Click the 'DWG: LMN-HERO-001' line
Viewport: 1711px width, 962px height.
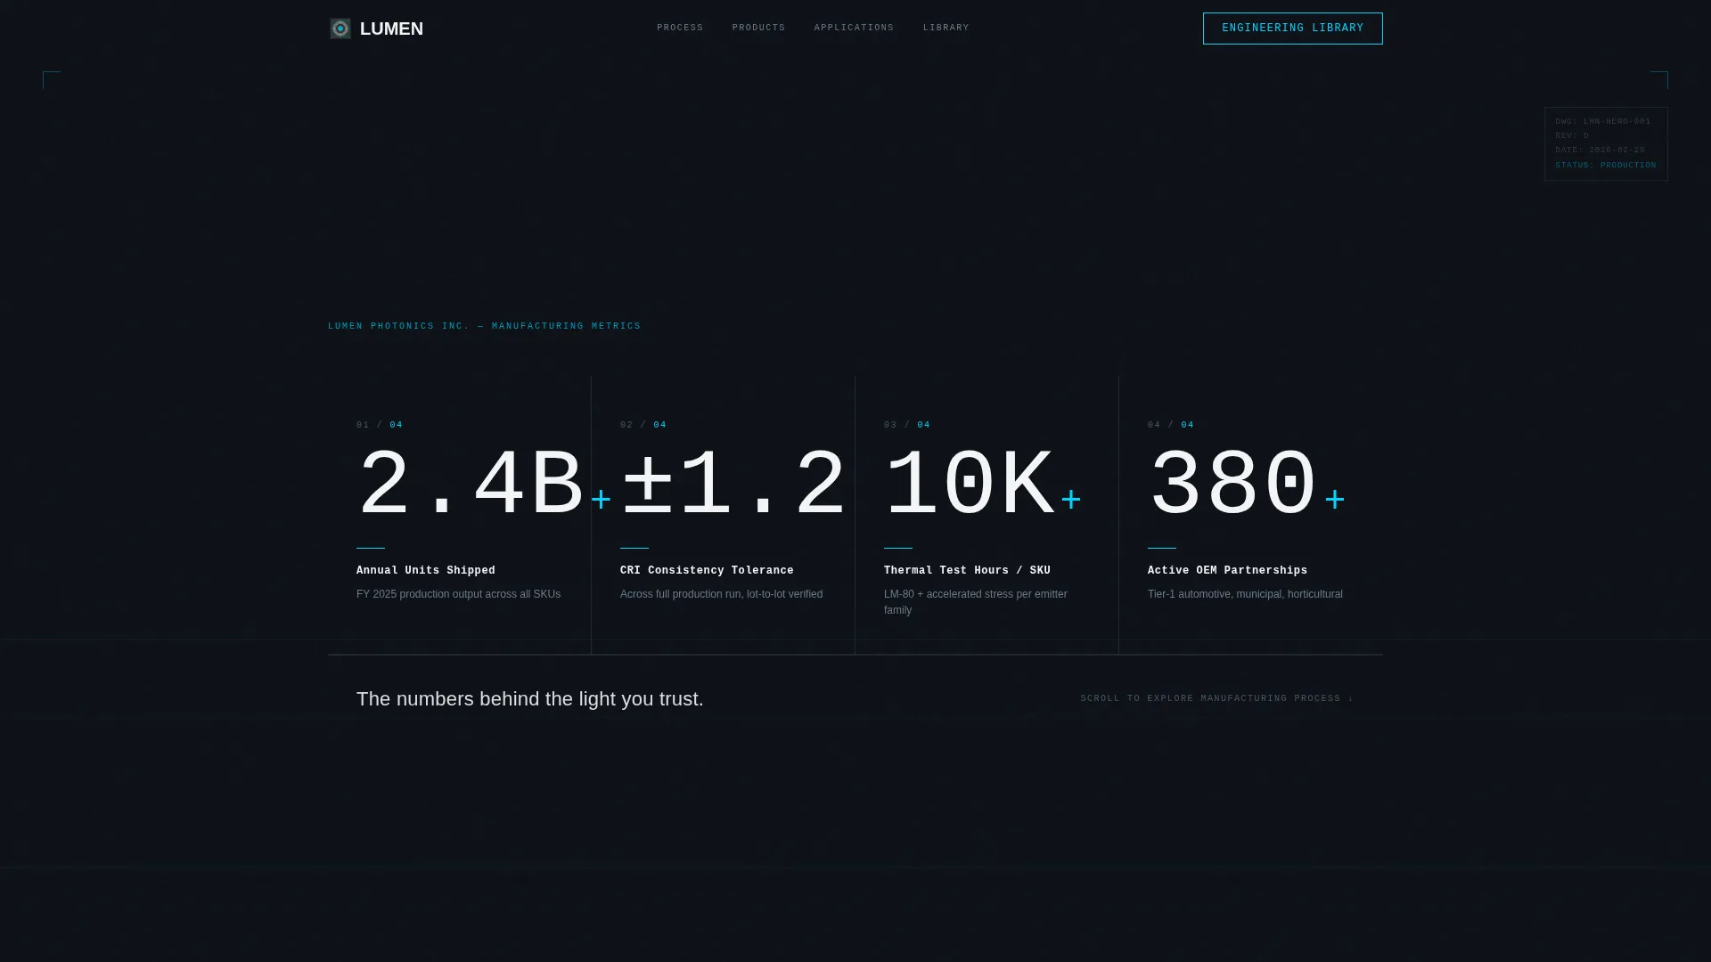tap(1602, 122)
